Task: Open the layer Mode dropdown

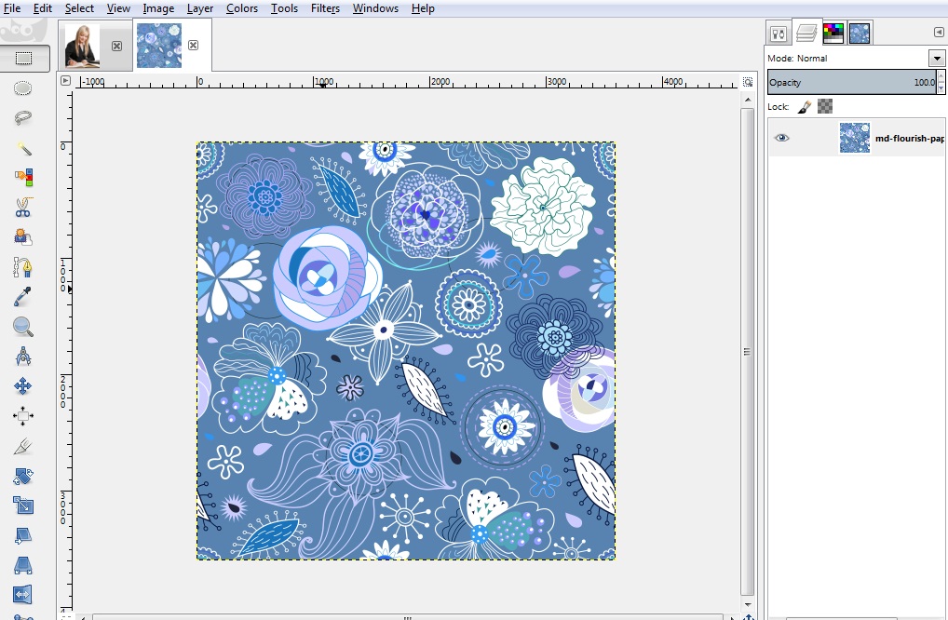Action: click(x=937, y=58)
